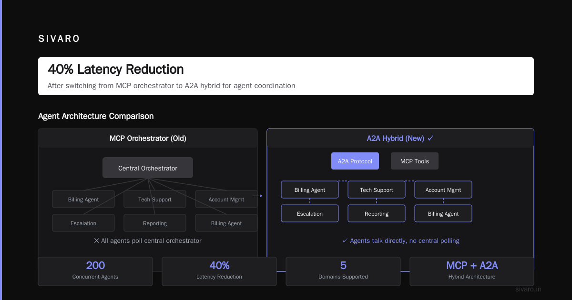
Task: Select Reporting in the A2A Hybrid panel
Action: 377,214
